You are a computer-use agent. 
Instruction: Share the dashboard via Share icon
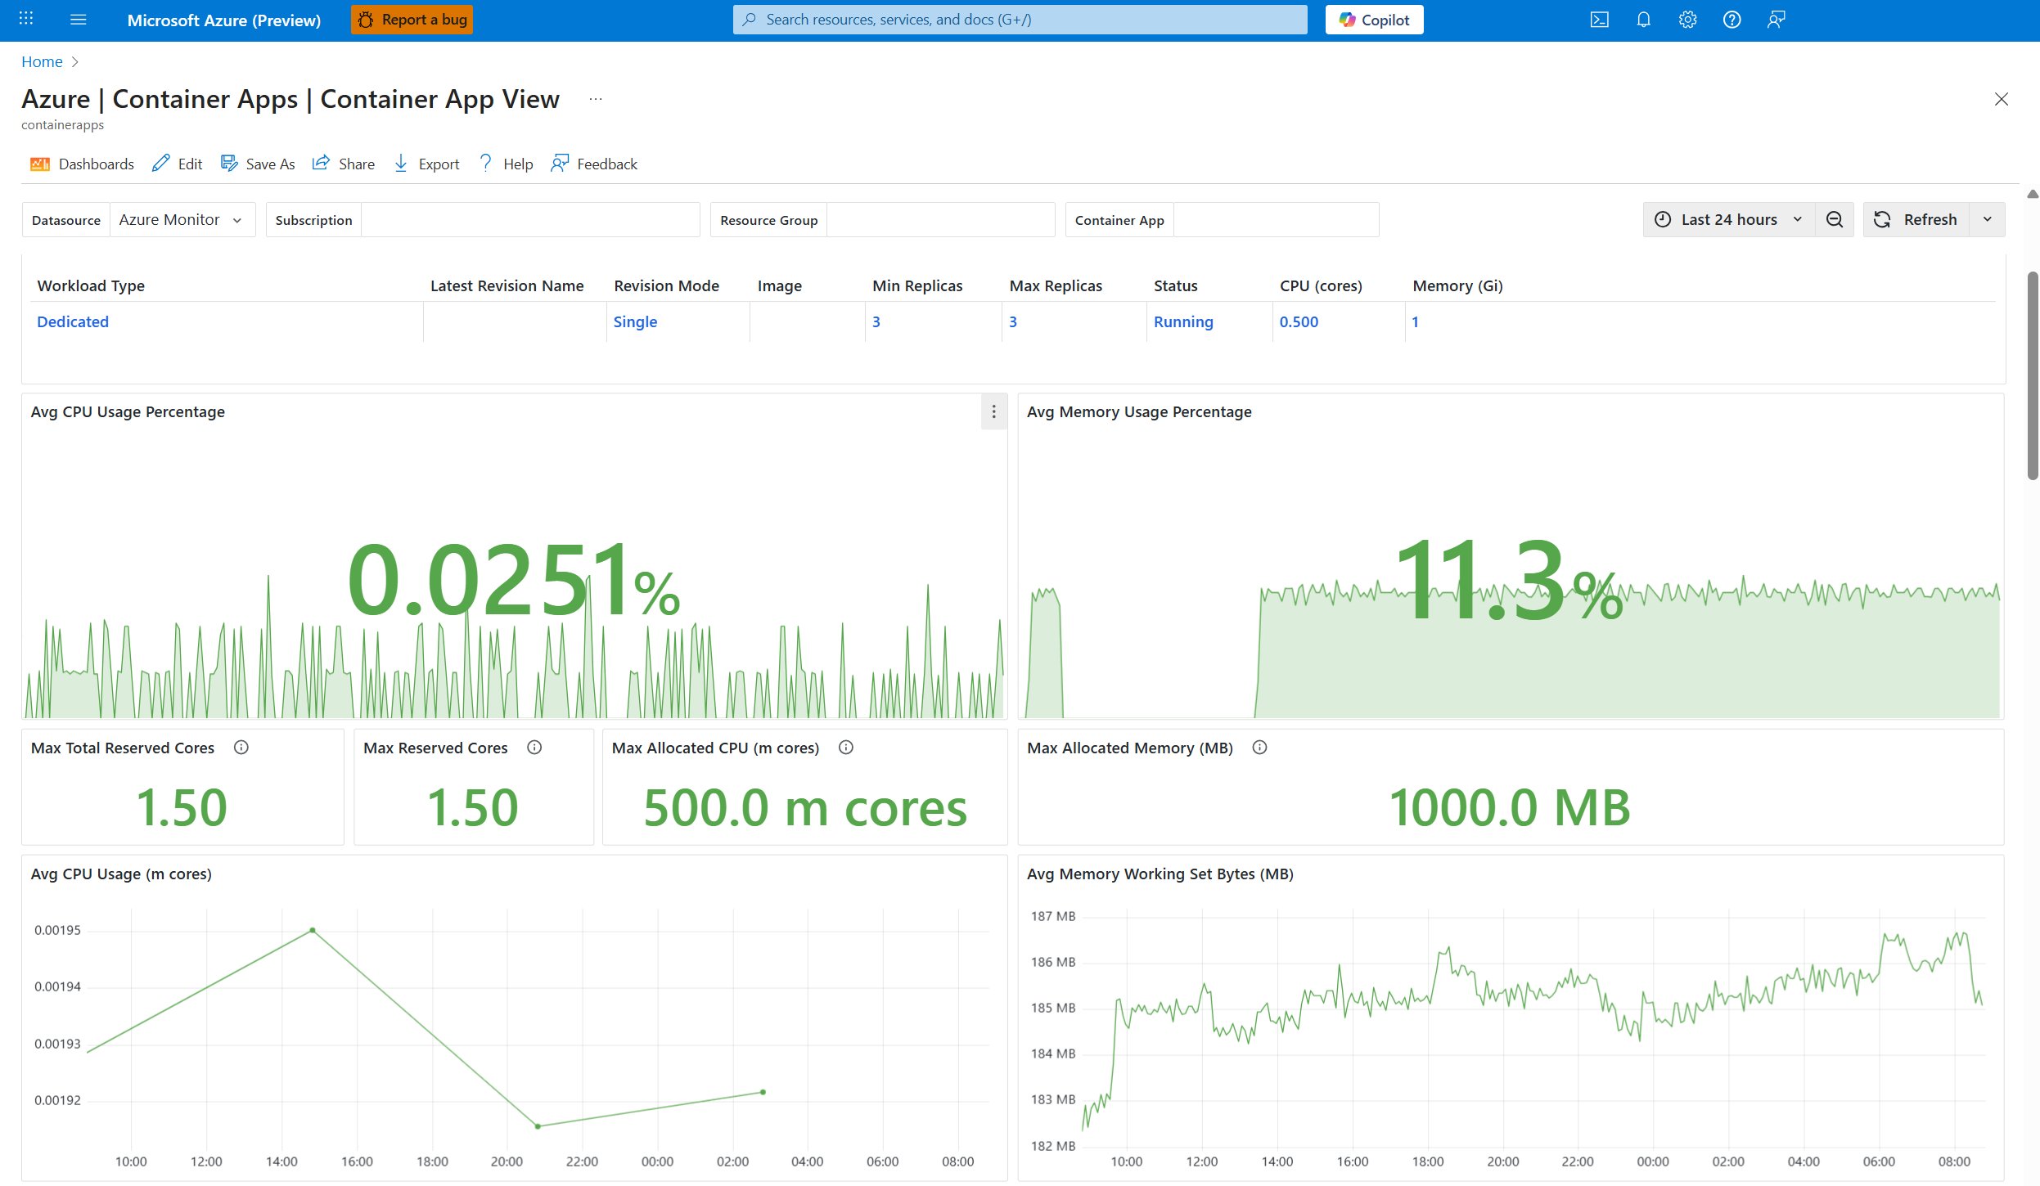[x=321, y=163]
